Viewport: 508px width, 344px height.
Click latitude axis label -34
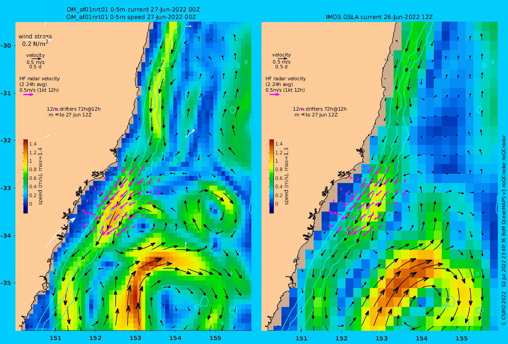pyautogui.click(x=5, y=236)
